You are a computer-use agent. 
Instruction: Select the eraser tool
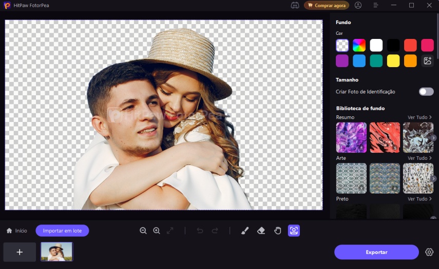pyautogui.click(x=261, y=231)
